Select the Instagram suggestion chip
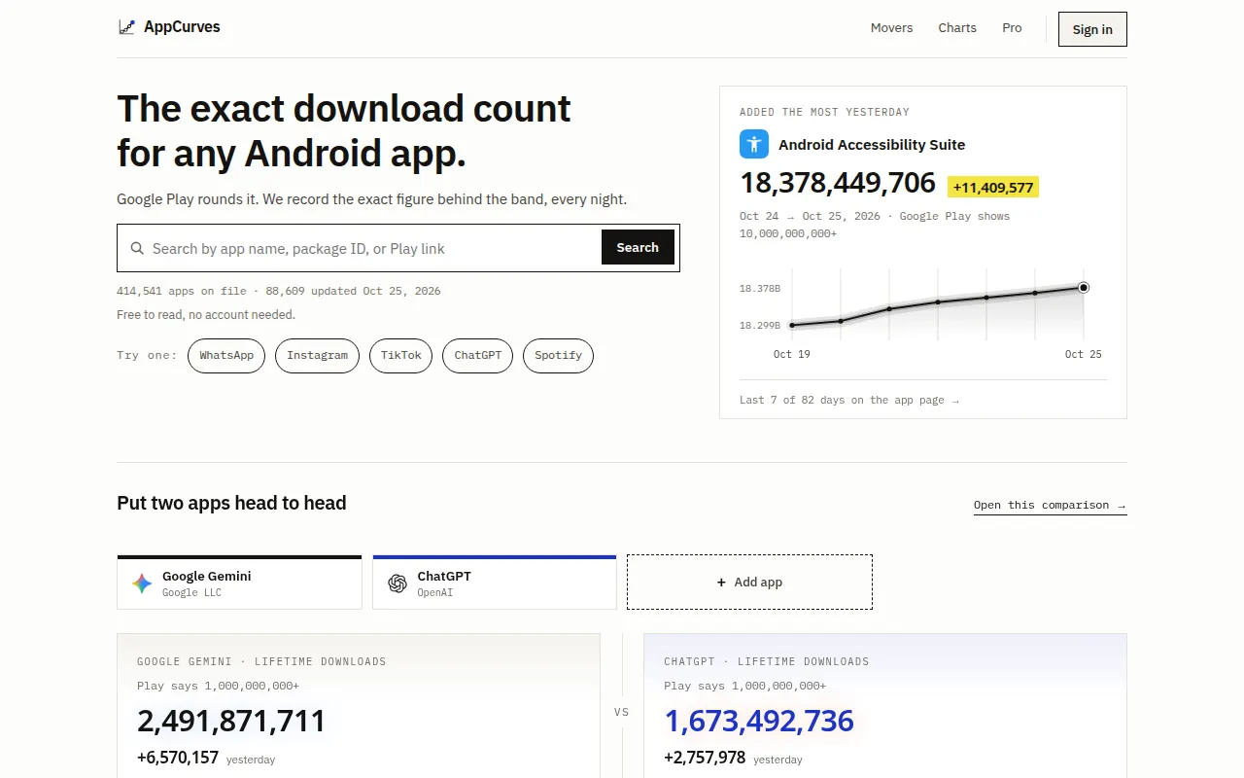This screenshot has width=1244, height=778. pos(317,356)
